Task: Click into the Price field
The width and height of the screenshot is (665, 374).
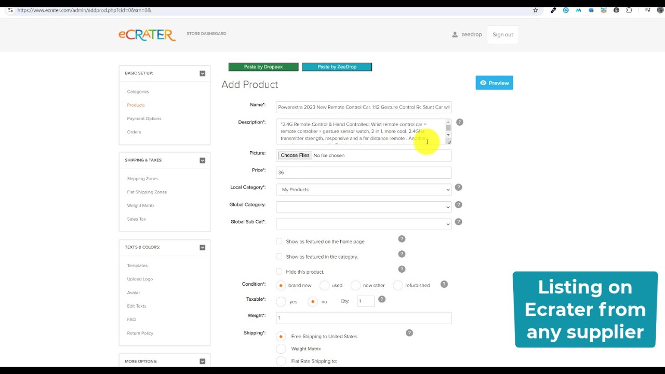Action: coord(364,172)
